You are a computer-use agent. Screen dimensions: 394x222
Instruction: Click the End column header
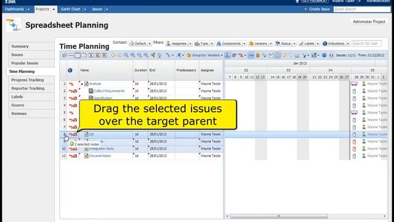click(x=161, y=70)
